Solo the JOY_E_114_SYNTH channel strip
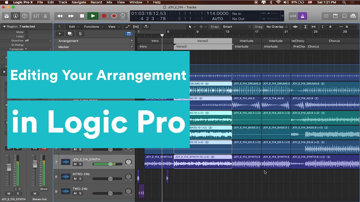This screenshot has height=202, width=360. pos(18,194)
